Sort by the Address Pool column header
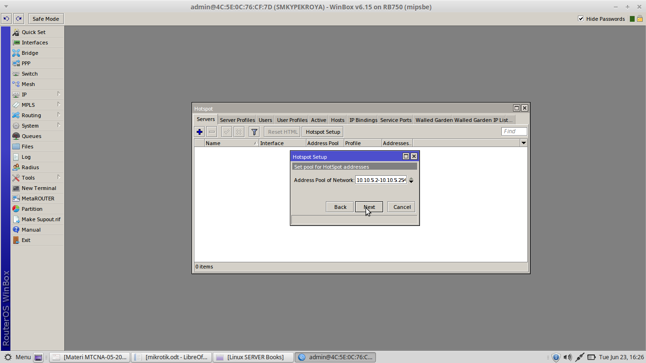 (x=325, y=143)
